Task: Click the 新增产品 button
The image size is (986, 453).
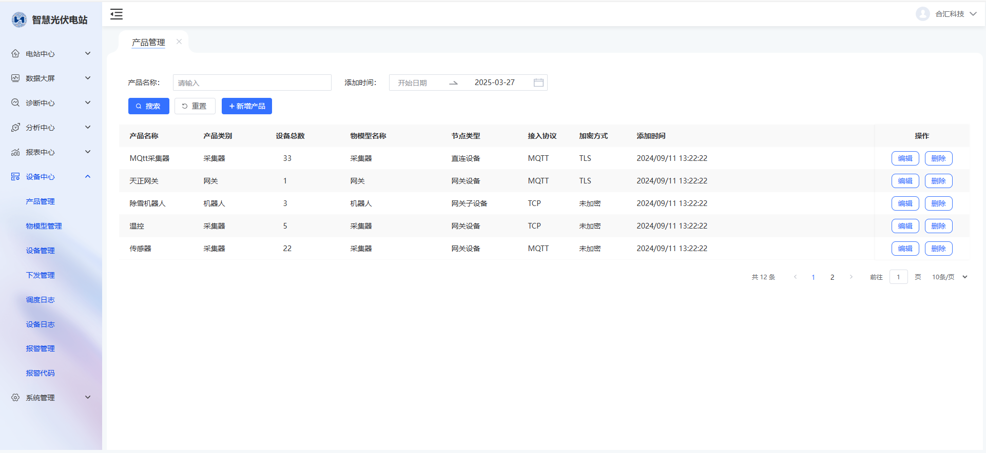Action: [246, 106]
